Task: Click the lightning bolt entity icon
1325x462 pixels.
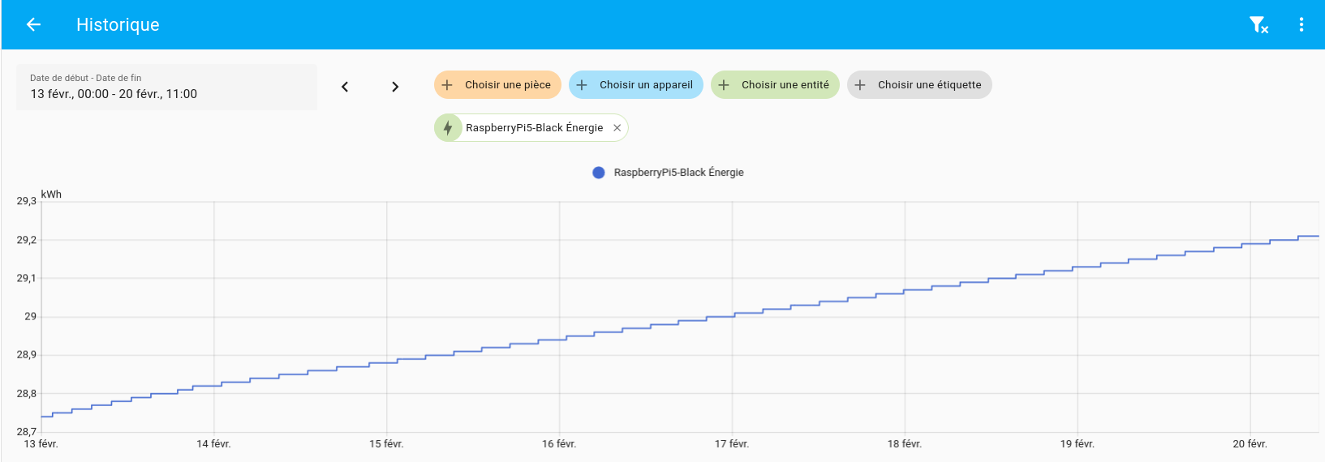Action: click(x=448, y=128)
